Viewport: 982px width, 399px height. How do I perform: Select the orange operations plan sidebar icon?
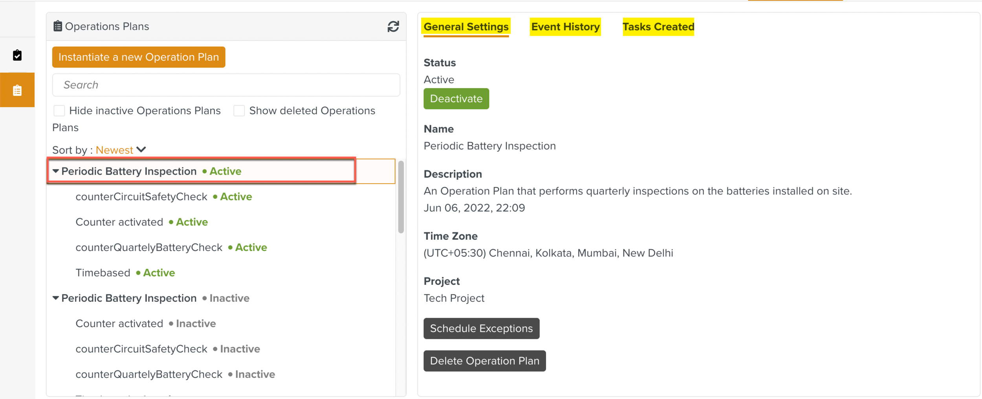[17, 90]
